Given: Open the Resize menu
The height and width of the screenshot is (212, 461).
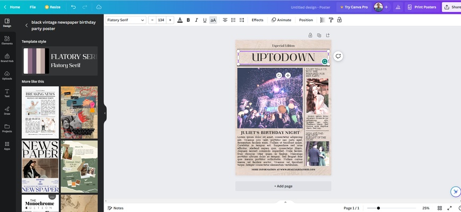Looking at the screenshot, I should point(53,7).
